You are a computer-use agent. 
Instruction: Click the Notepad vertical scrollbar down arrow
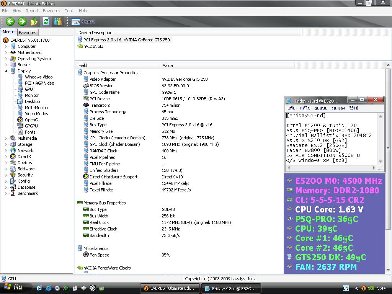pyautogui.click(x=381, y=162)
